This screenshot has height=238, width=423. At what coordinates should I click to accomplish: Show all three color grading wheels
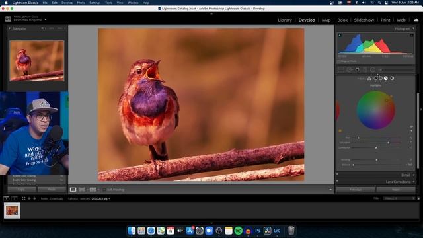[x=369, y=78]
